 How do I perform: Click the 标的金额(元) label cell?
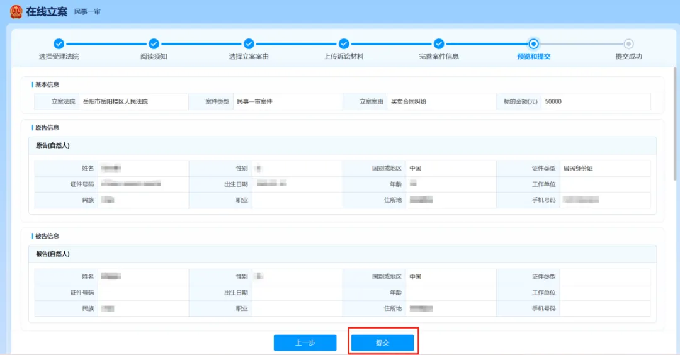coord(519,102)
